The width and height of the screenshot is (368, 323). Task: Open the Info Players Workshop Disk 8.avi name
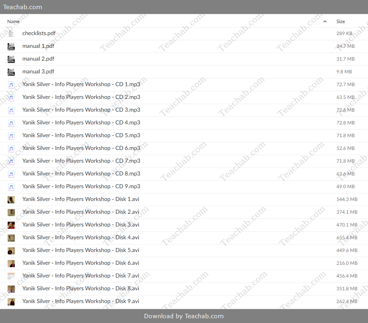[x=81, y=289]
